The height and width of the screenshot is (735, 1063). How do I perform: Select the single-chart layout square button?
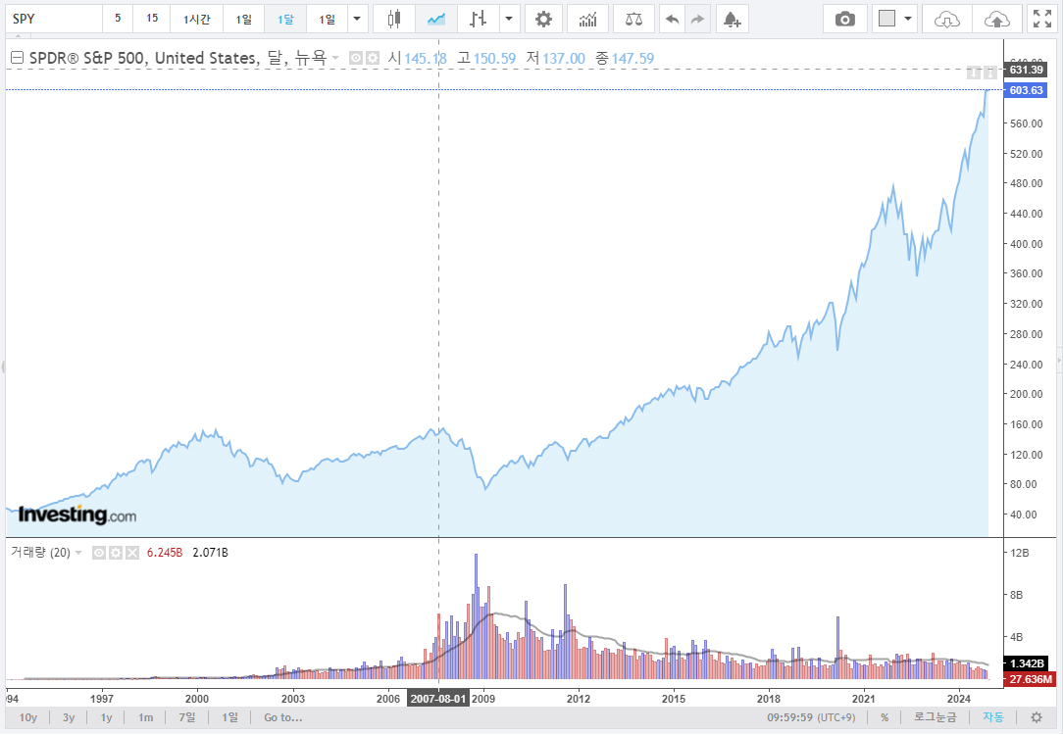[886, 19]
